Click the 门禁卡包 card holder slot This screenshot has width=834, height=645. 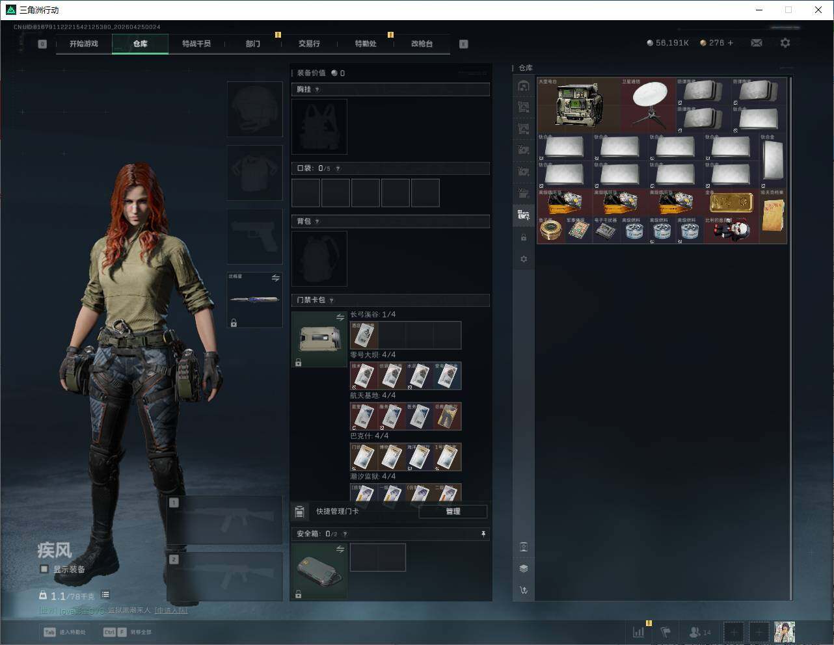point(319,339)
